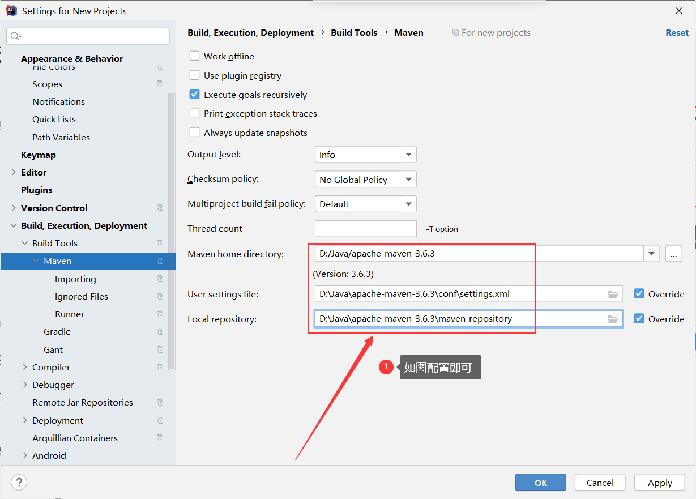The image size is (696, 499).
Task: Collapse the Build Tools node
Action: [25, 243]
